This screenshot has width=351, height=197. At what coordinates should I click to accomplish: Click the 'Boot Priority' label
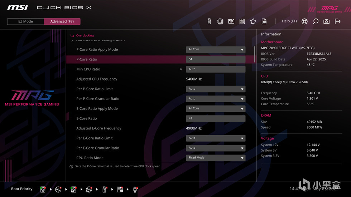pyautogui.click(x=22, y=189)
